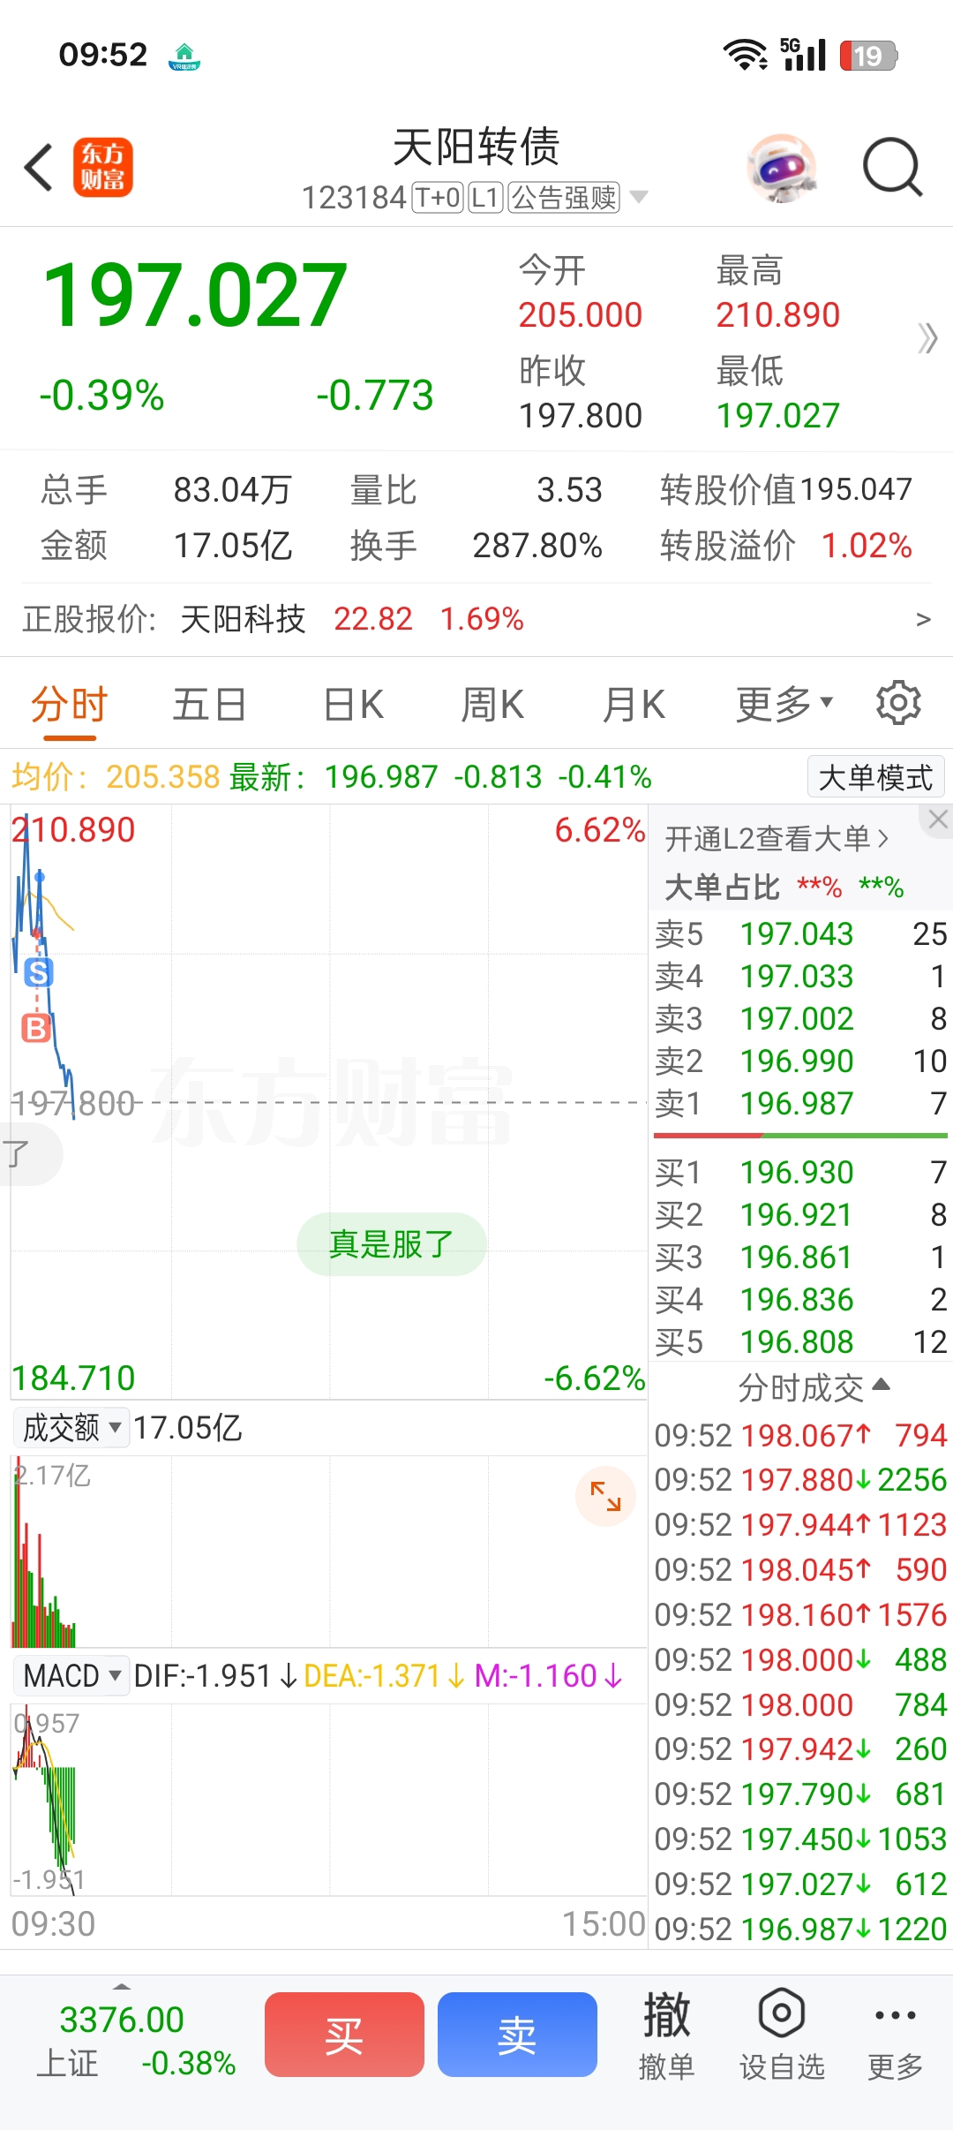953x2130 pixels.
Task: Tap the 换手 287.80% value
Action: (x=537, y=546)
